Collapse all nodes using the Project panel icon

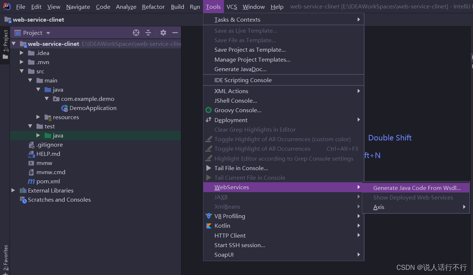(148, 33)
